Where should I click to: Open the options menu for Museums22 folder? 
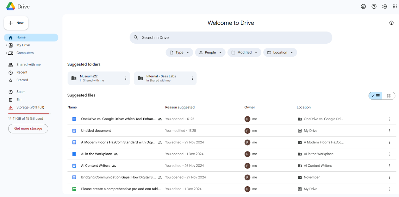(126, 78)
